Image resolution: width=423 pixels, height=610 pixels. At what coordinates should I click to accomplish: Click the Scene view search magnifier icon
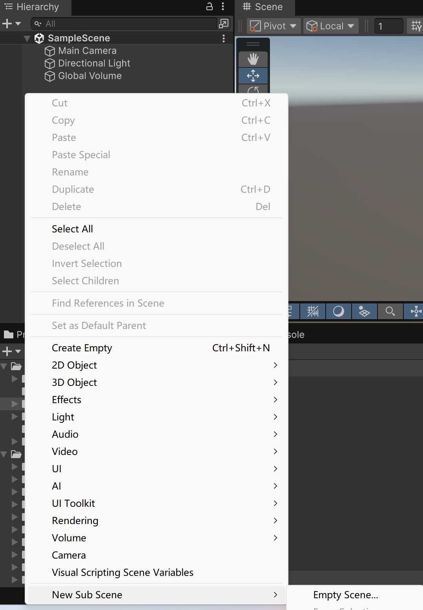click(x=390, y=312)
